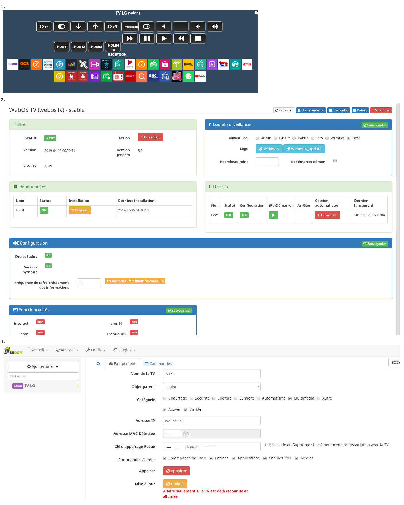
Task: Expand the Analyse menu
Action: click(x=67, y=350)
